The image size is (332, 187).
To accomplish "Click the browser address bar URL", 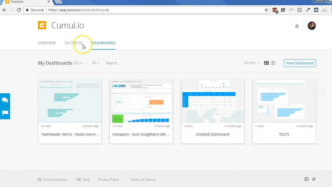I will pos(79,10).
